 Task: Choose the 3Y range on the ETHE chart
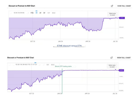40,13
